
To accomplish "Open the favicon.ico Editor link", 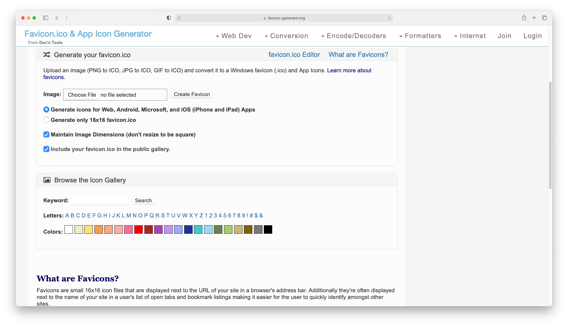I will click(x=294, y=54).
